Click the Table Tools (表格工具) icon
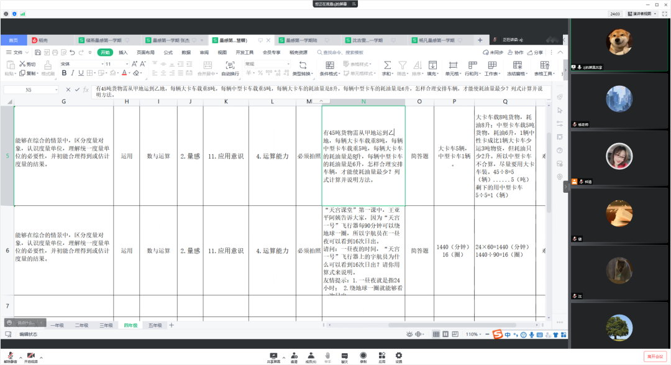Screen dimensions: 671x365 pos(544,65)
